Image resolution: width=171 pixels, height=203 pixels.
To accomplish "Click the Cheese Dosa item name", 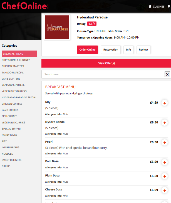I will (x=54, y=189).
